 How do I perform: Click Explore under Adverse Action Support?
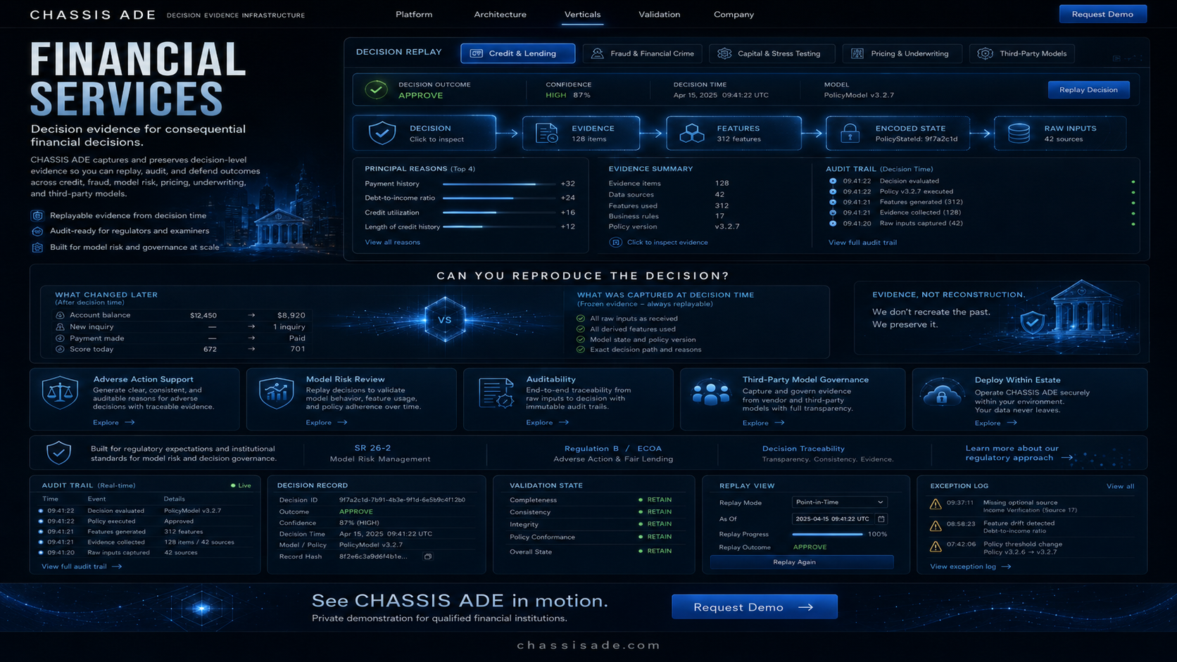pos(113,423)
